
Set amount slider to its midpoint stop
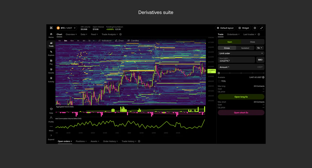point(241,73)
